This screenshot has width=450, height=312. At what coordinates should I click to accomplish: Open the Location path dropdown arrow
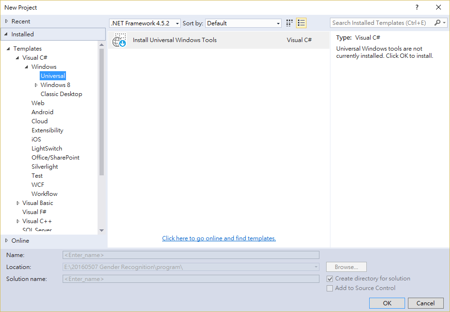click(x=316, y=267)
